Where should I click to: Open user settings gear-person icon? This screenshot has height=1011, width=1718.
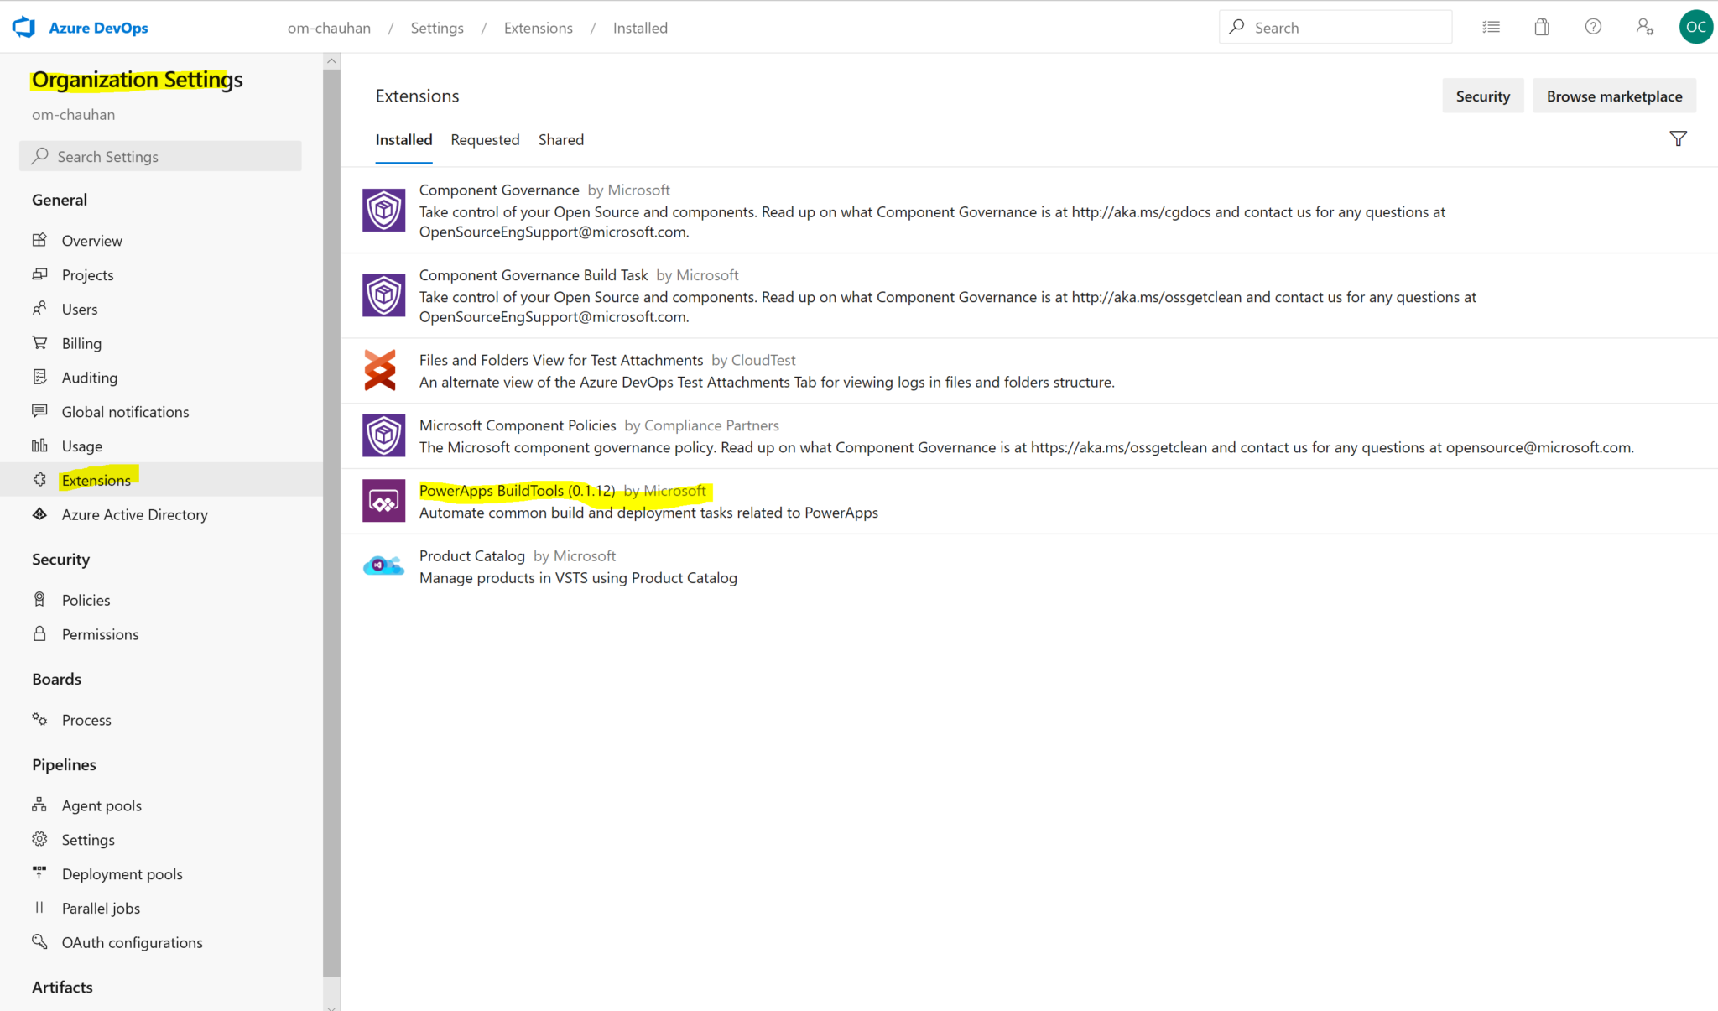tap(1645, 26)
